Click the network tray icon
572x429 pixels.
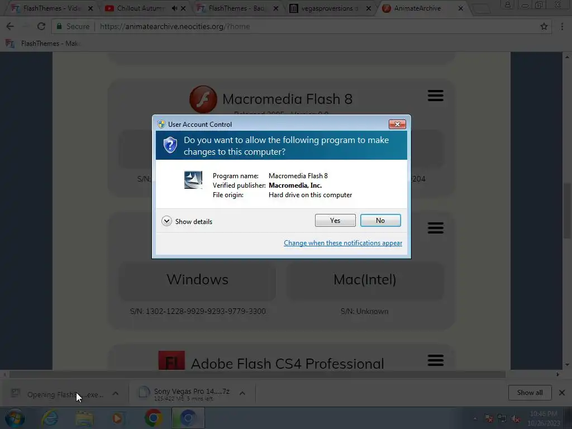(x=502, y=418)
